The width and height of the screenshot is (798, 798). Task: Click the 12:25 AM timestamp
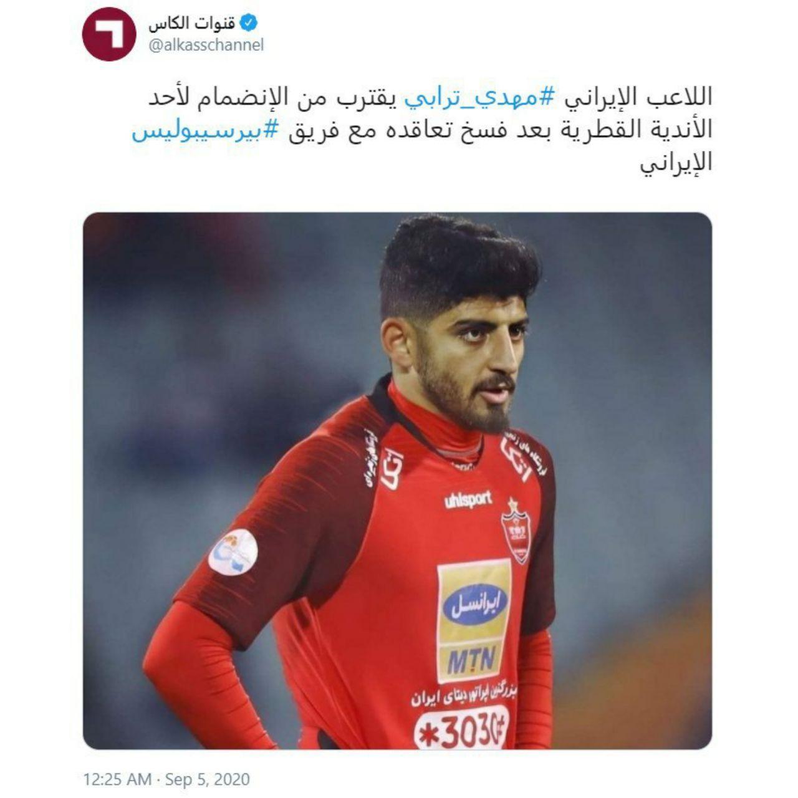[x=117, y=779]
